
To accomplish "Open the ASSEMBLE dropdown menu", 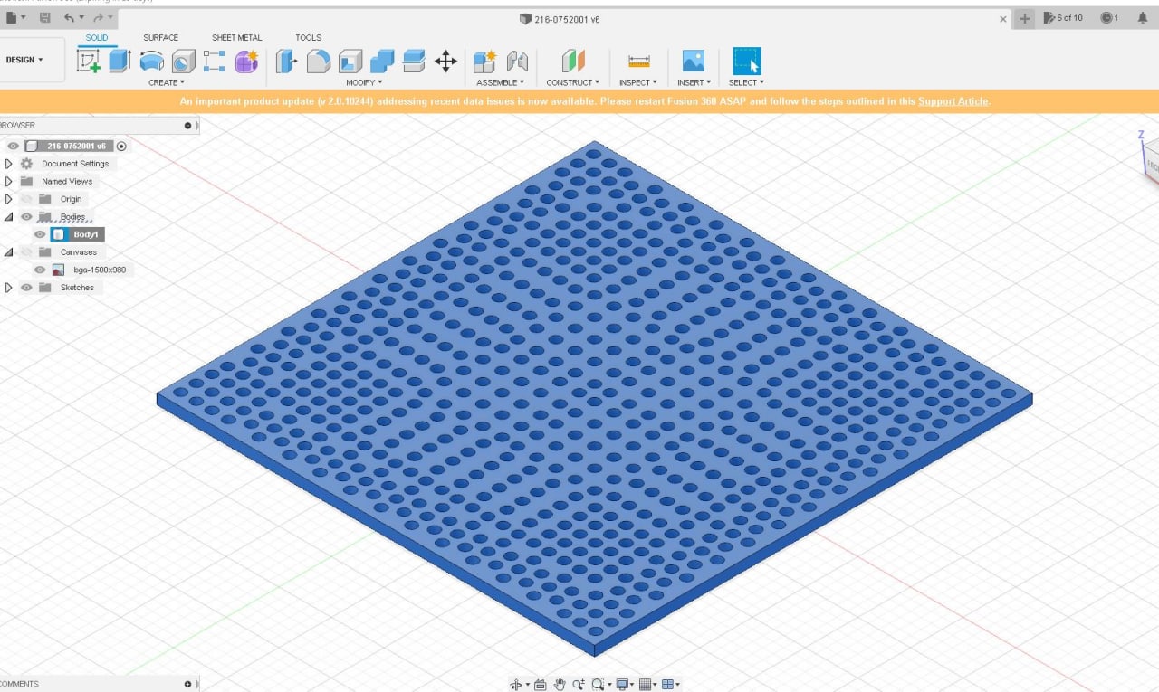I will click(500, 82).
